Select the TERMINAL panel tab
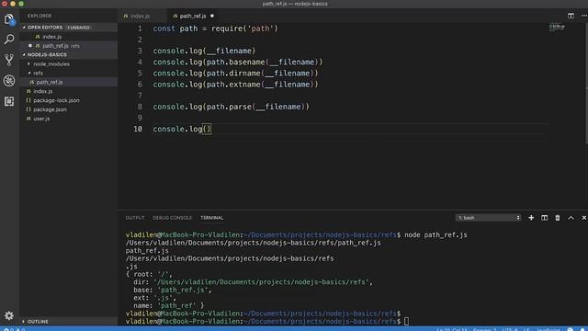The height and width of the screenshot is (331, 588). 212,218
